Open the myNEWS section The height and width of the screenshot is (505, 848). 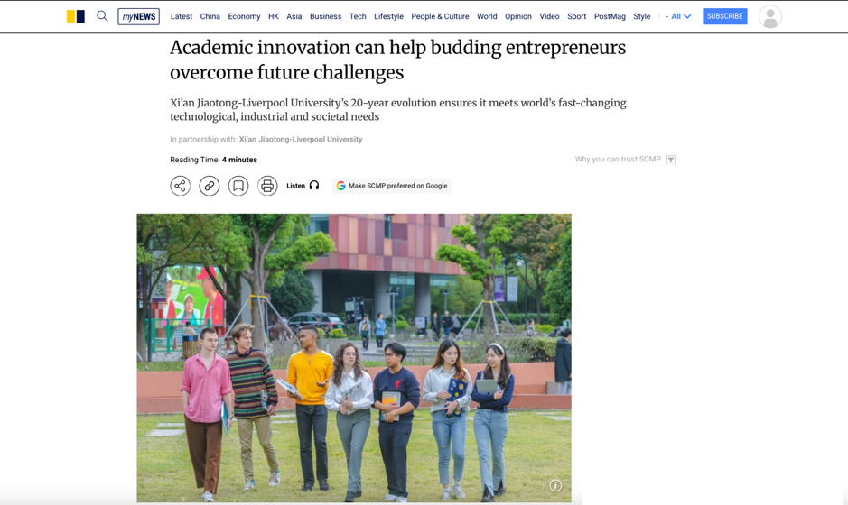coord(138,16)
